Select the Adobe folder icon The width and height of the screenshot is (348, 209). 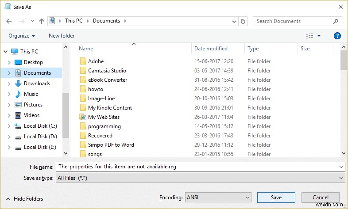pos(82,61)
